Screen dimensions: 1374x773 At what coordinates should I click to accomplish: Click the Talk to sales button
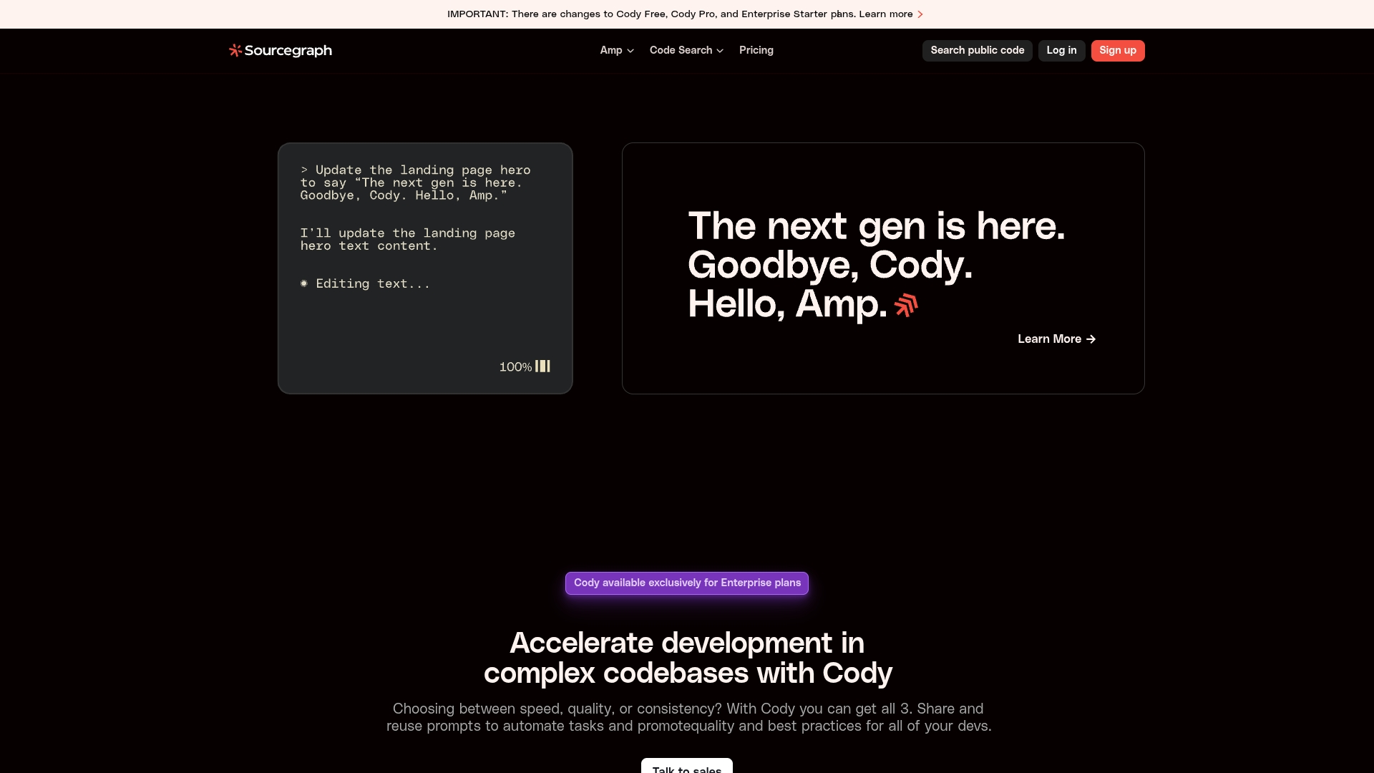click(686, 767)
